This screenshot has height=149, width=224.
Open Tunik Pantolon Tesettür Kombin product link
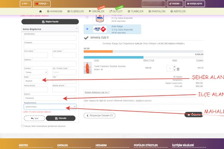[110, 66]
